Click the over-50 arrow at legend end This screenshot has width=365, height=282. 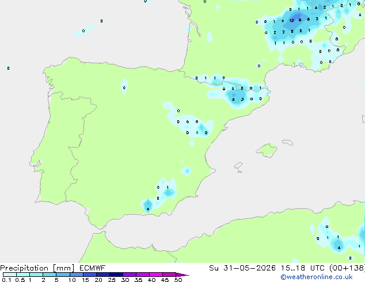[182, 275]
